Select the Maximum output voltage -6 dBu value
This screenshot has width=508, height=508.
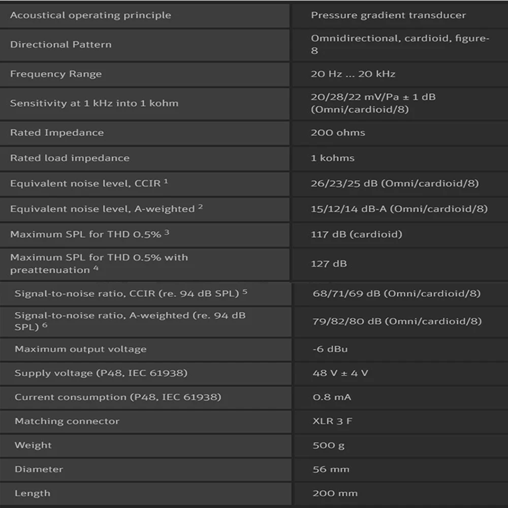point(330,349)
